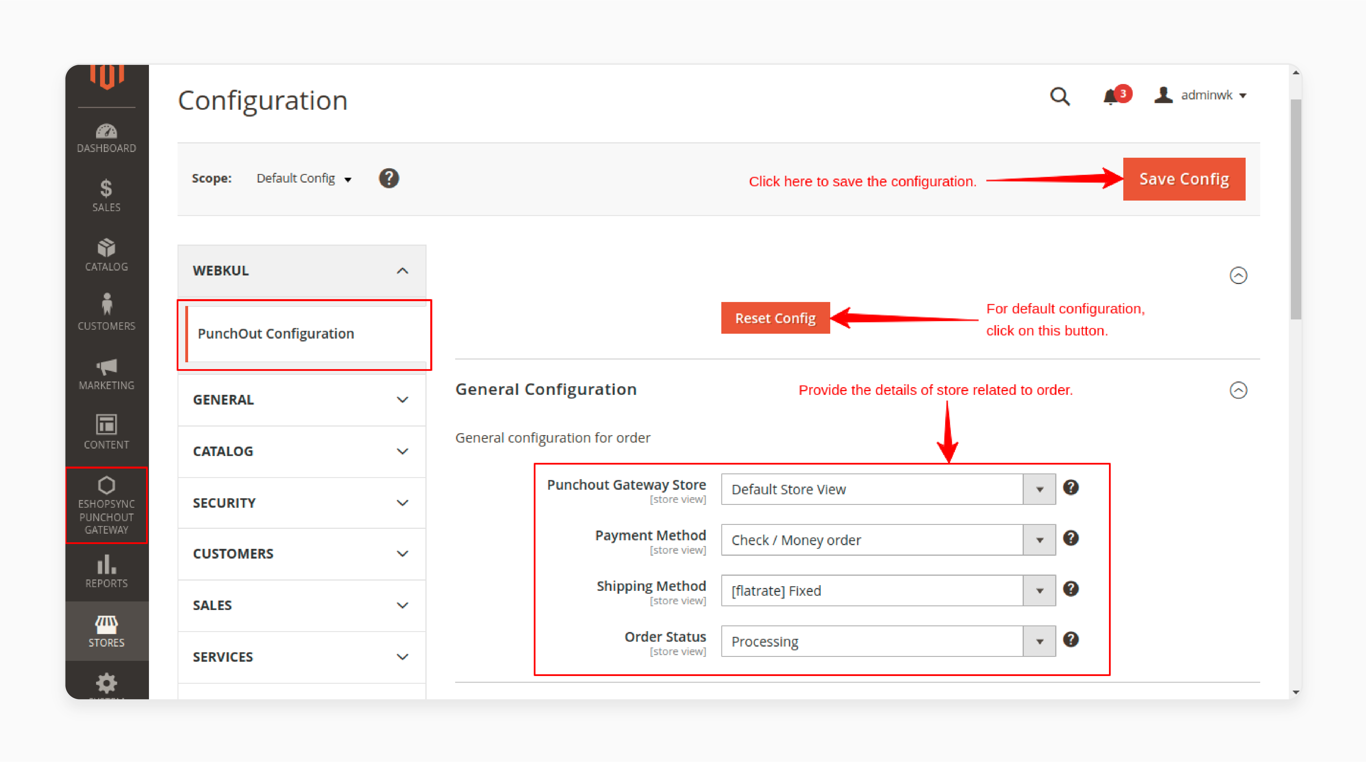This screenshot has height=762, width=1366.
Task: Show help for Payment Method
Action: [1071, 538]
